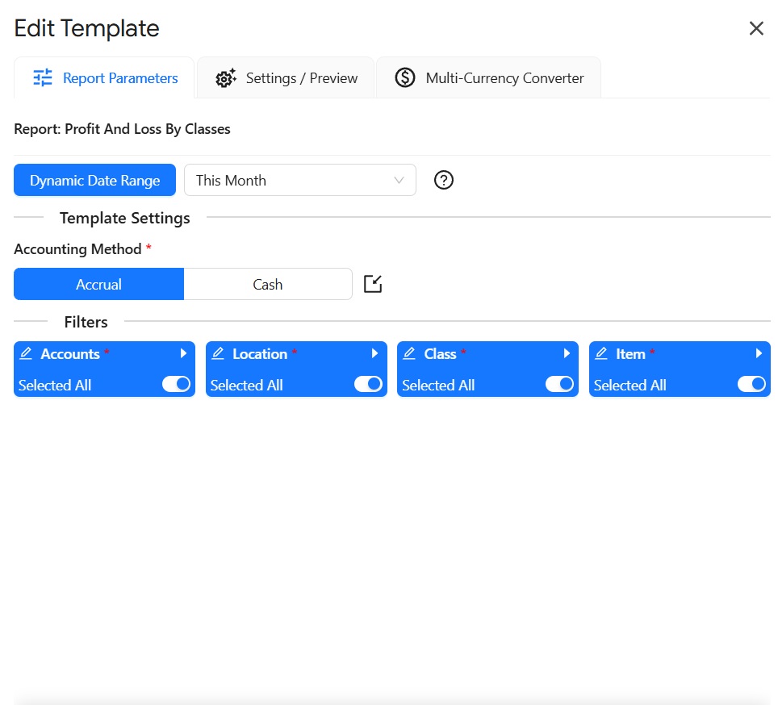The width and height of the screenshot is (778, 705).
Task: Click the pencil edit icon on Class
Action: pos(409,354)
